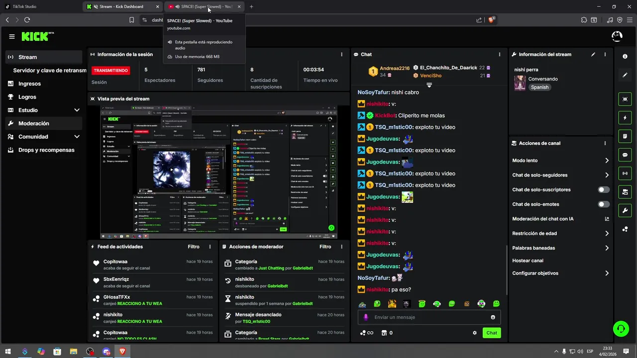This screenshot has height=358, width=637.
Task: Click the lightning bolt icon in right sidebar
Action: (x=625, y=118)
